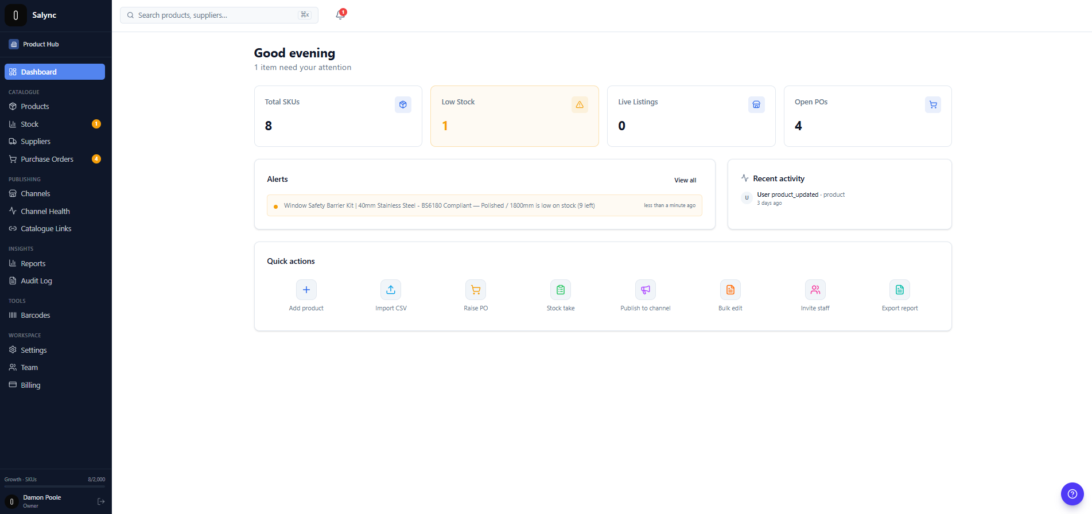
Task: Click the Open POs cart icon
Action: [x=933, y=104]
